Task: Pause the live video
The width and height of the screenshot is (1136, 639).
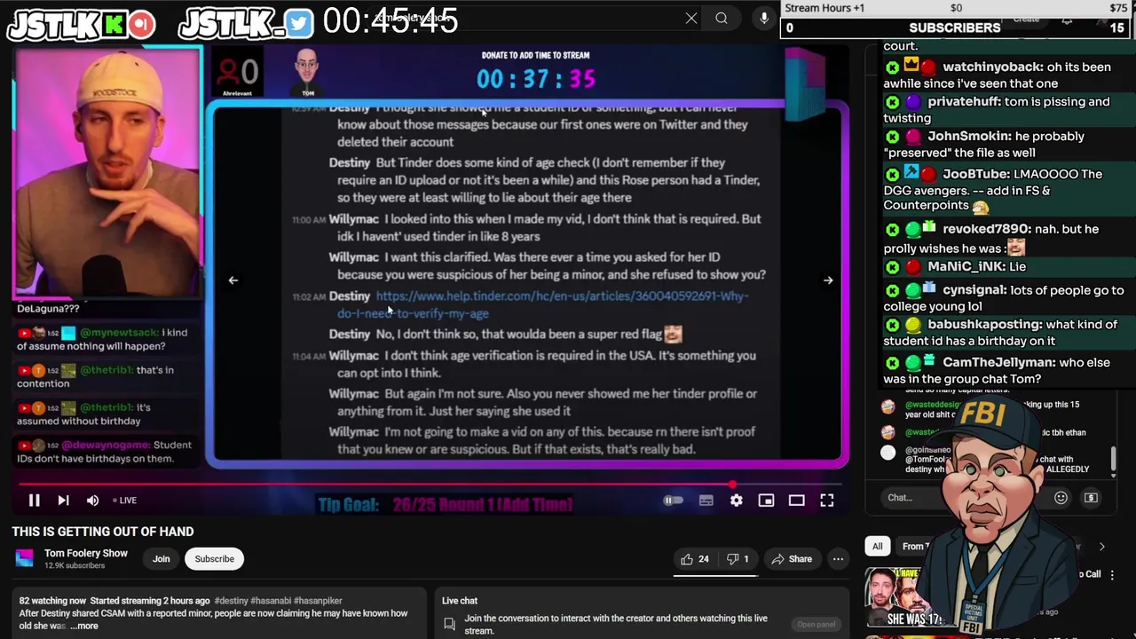Action: pos(34,501)
